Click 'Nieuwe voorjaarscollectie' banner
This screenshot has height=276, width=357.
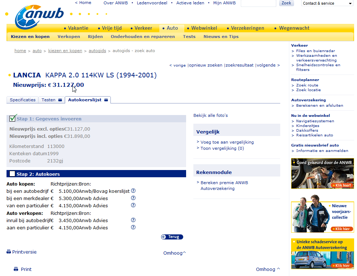point(322,213)
